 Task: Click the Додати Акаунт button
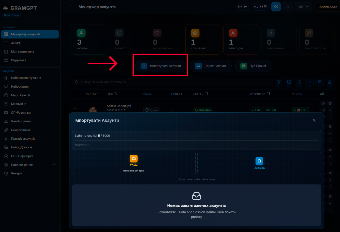click(211, 66)
